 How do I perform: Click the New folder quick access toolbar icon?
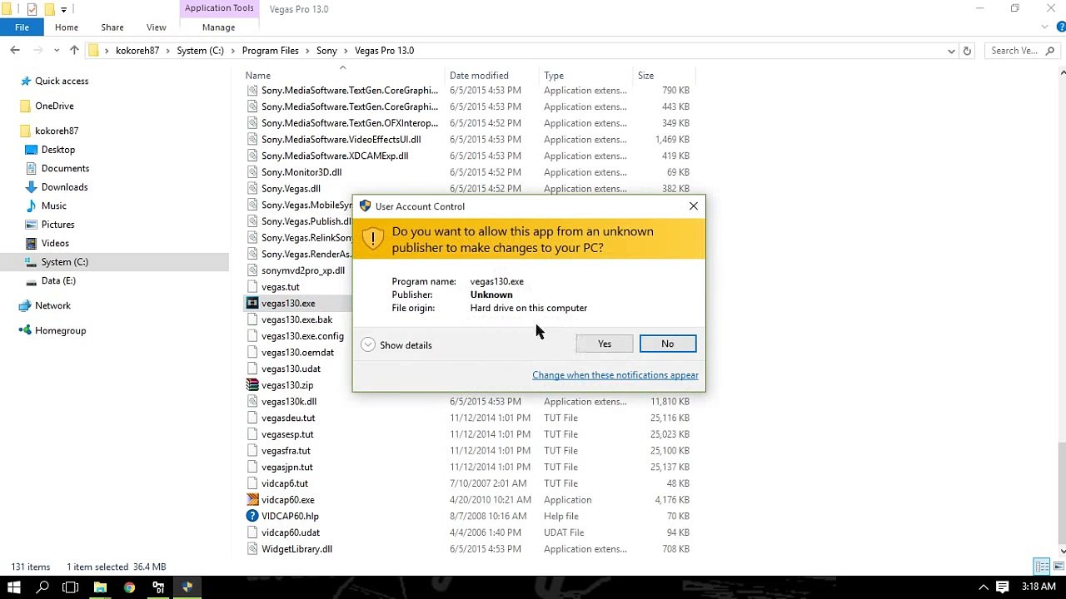point(49,9)
